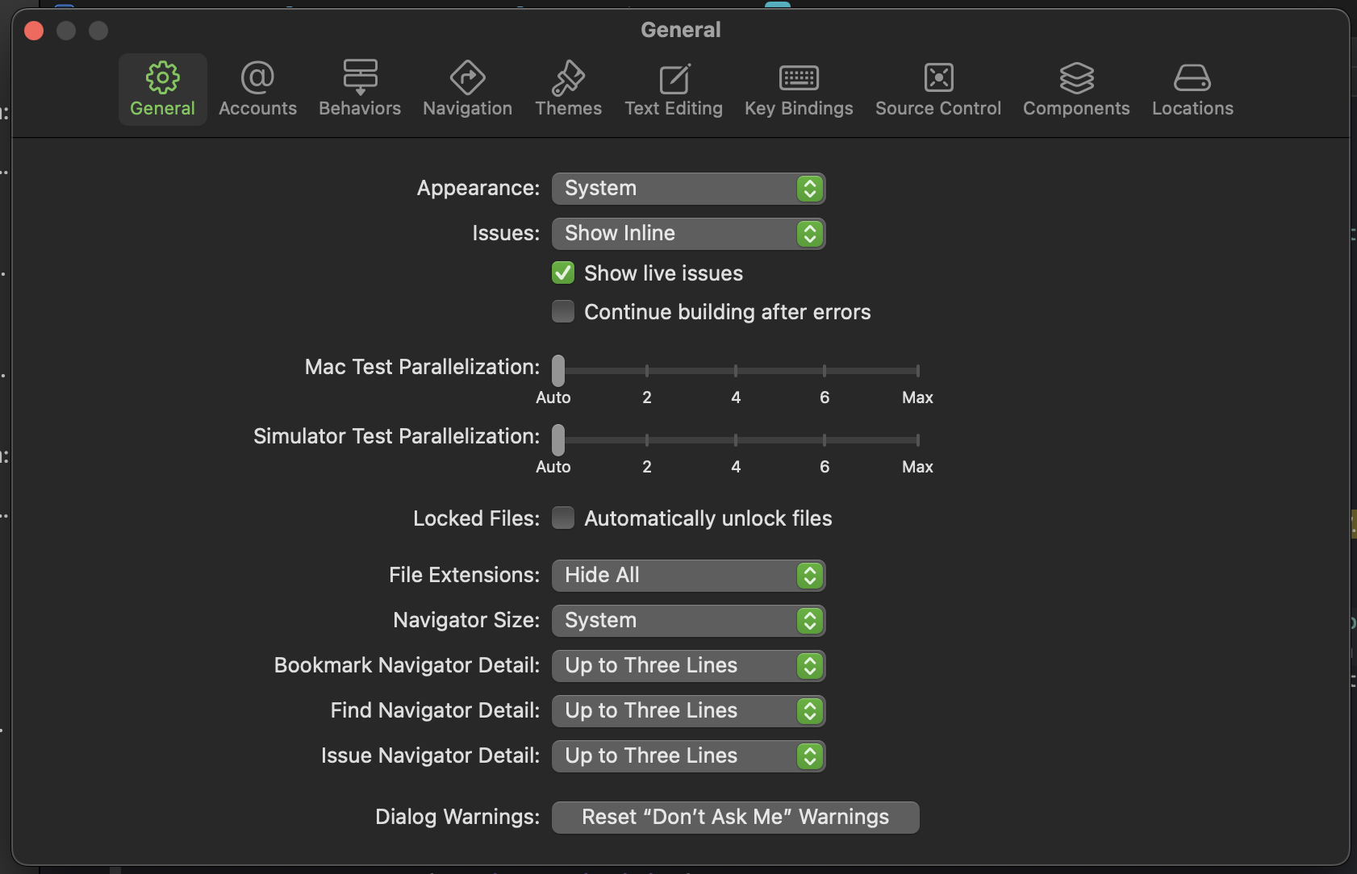Open the File Extensions dropdown
This screenshot has width=1357, height=874.
pyautogui.click(x=688, y=576)
